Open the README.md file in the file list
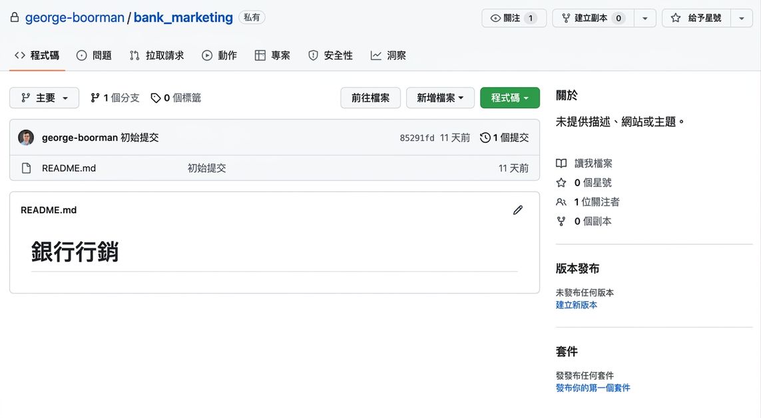This screenshot has width=761, height=418. point(69,168)
